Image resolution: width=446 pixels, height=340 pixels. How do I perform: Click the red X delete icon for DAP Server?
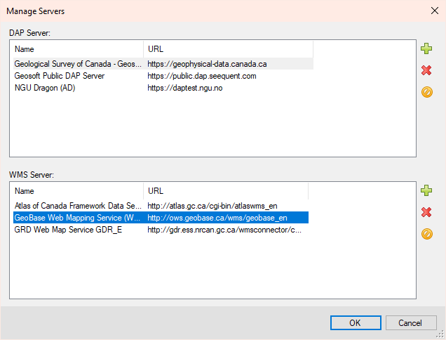tap(426, 70)
